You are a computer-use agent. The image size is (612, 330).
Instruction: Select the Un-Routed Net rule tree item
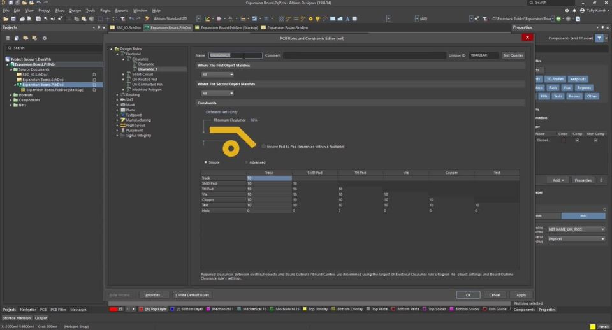145,79
